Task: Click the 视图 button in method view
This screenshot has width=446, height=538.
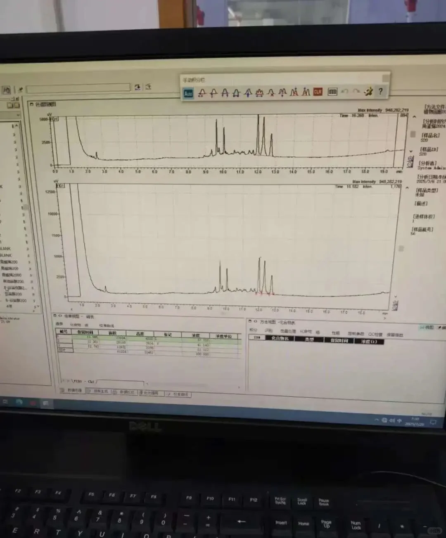Action: (427, 327)
